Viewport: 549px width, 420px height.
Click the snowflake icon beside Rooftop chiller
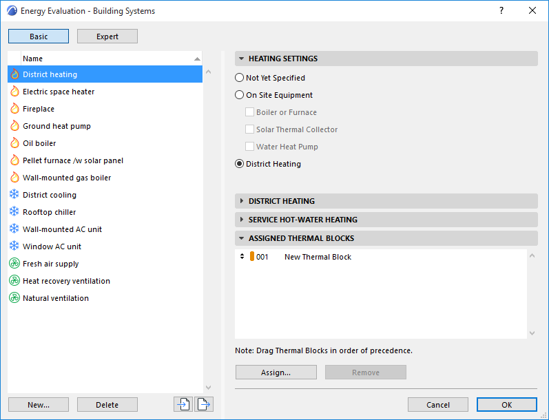point(14,211)
